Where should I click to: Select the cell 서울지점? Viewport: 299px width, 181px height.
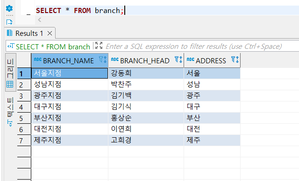point(70,74)
